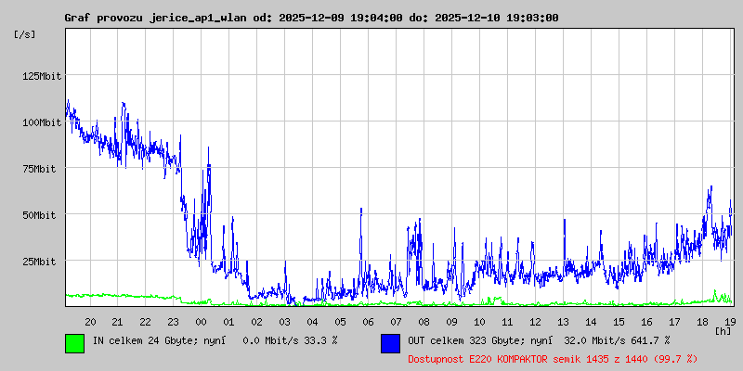Click x-axis hour label 16

point(646,322)
